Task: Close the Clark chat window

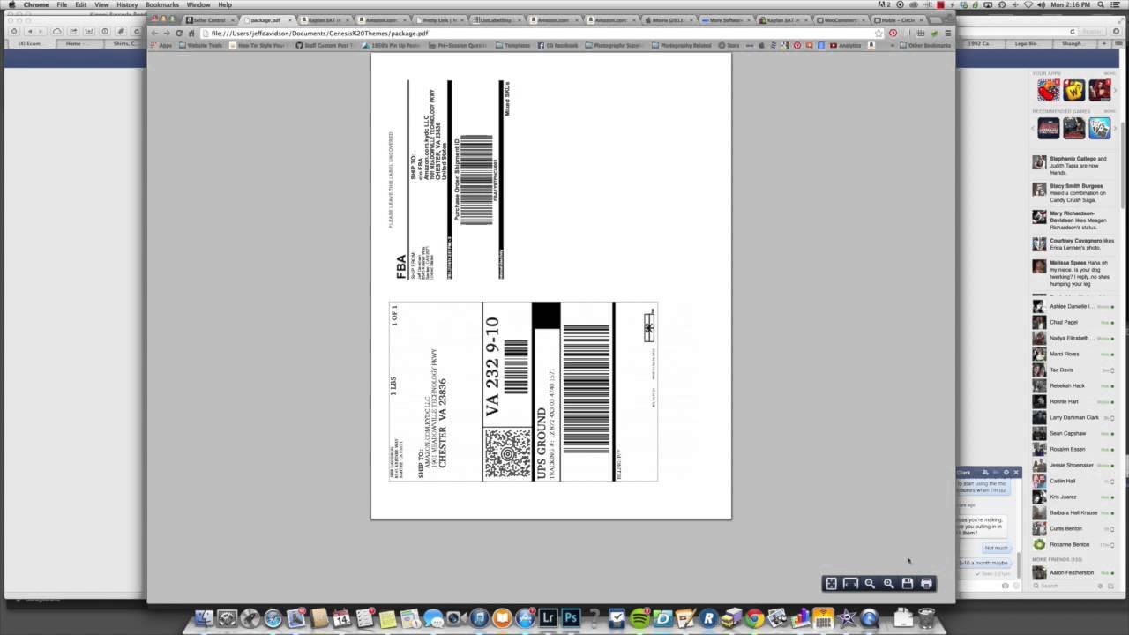Action: [x=1015, y=472]
